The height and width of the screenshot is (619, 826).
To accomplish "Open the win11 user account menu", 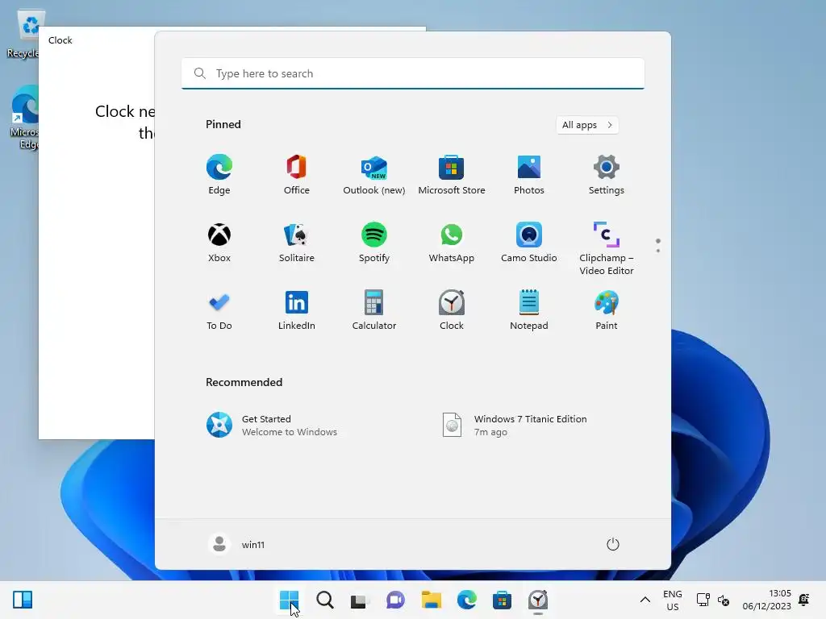I will [236, 544].
